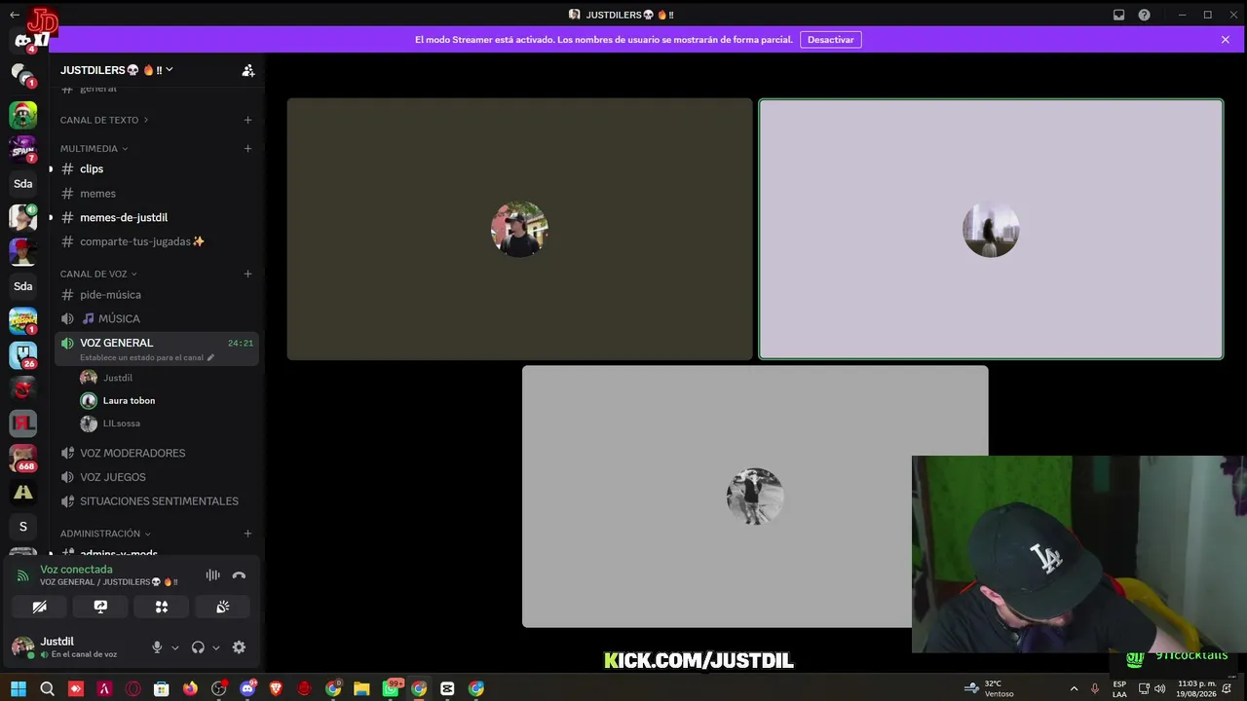Turn on camera in voice panel

point(40,607)
